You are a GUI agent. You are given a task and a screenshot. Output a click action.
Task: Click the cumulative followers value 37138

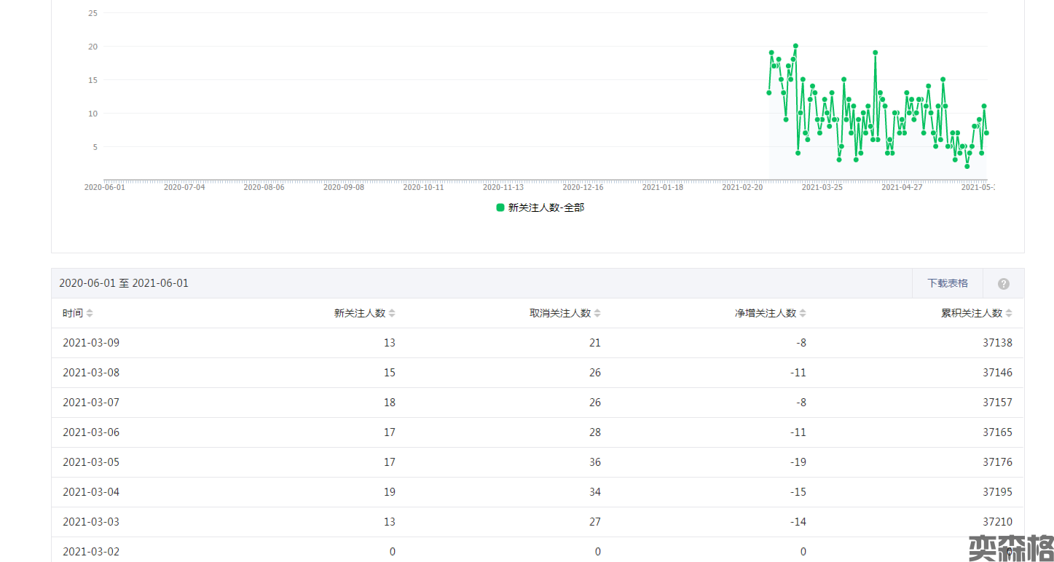pos(997,343)
